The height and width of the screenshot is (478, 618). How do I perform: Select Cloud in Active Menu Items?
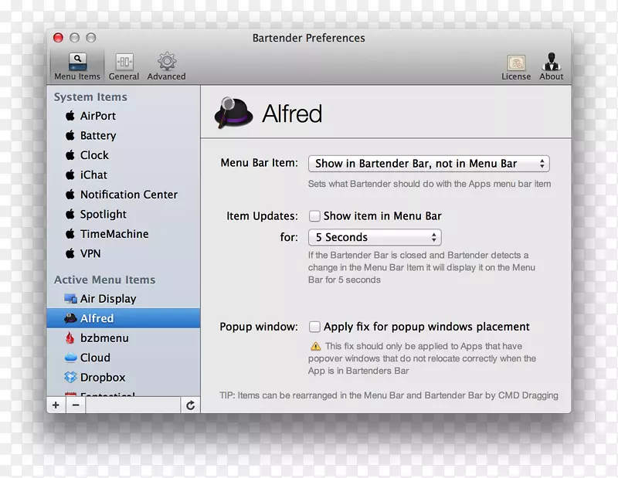point(124,358)
